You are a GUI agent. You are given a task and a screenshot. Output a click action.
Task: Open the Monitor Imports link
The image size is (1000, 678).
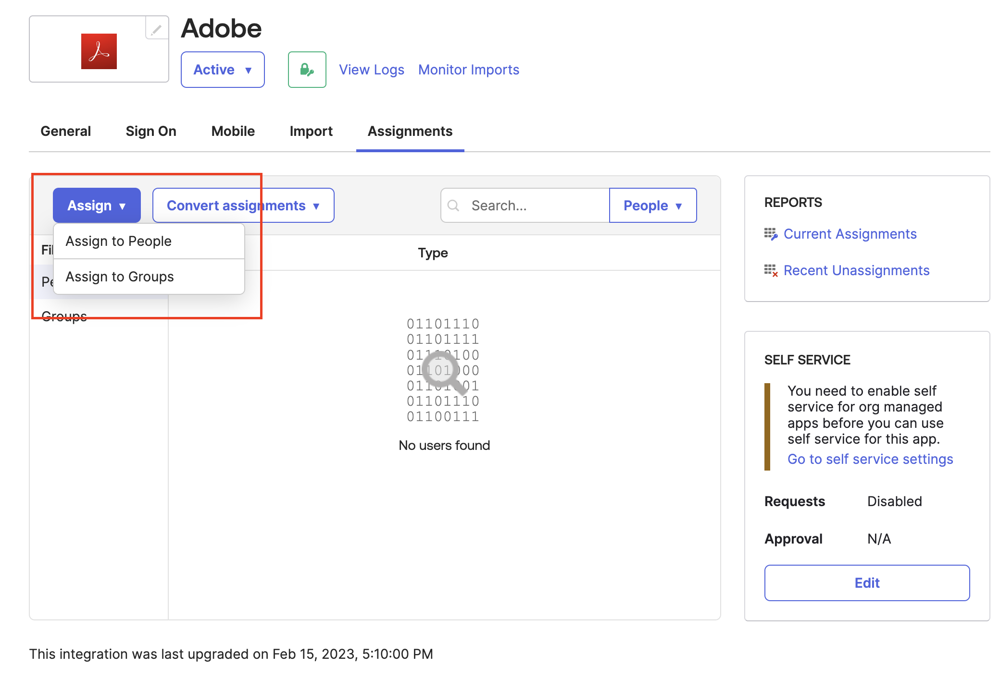469,70
